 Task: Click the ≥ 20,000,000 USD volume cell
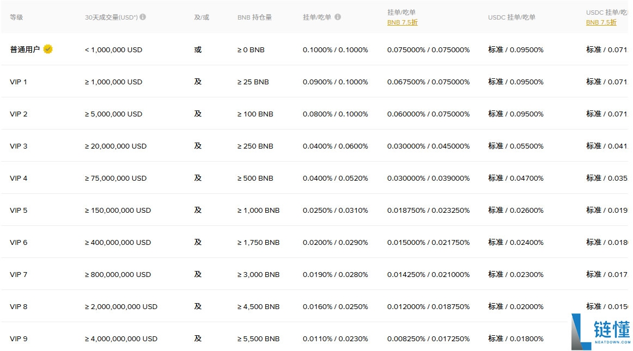(115, 146)
